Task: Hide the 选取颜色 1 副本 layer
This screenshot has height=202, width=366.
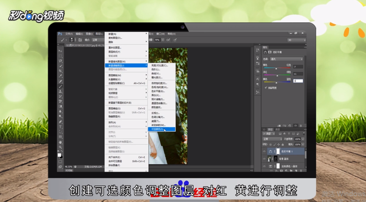Action: pyautogui.click(x=264, y=166)
